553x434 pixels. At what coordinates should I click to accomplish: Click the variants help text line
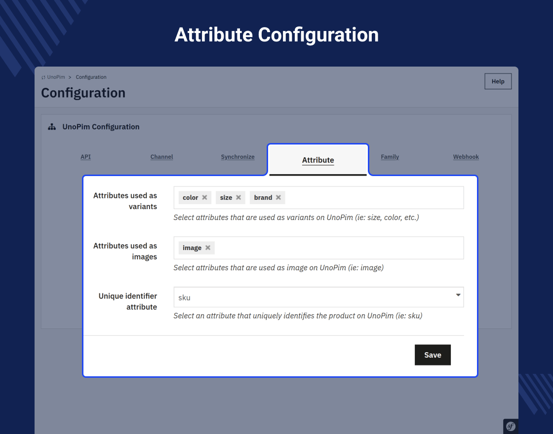[x=296, y=217]
